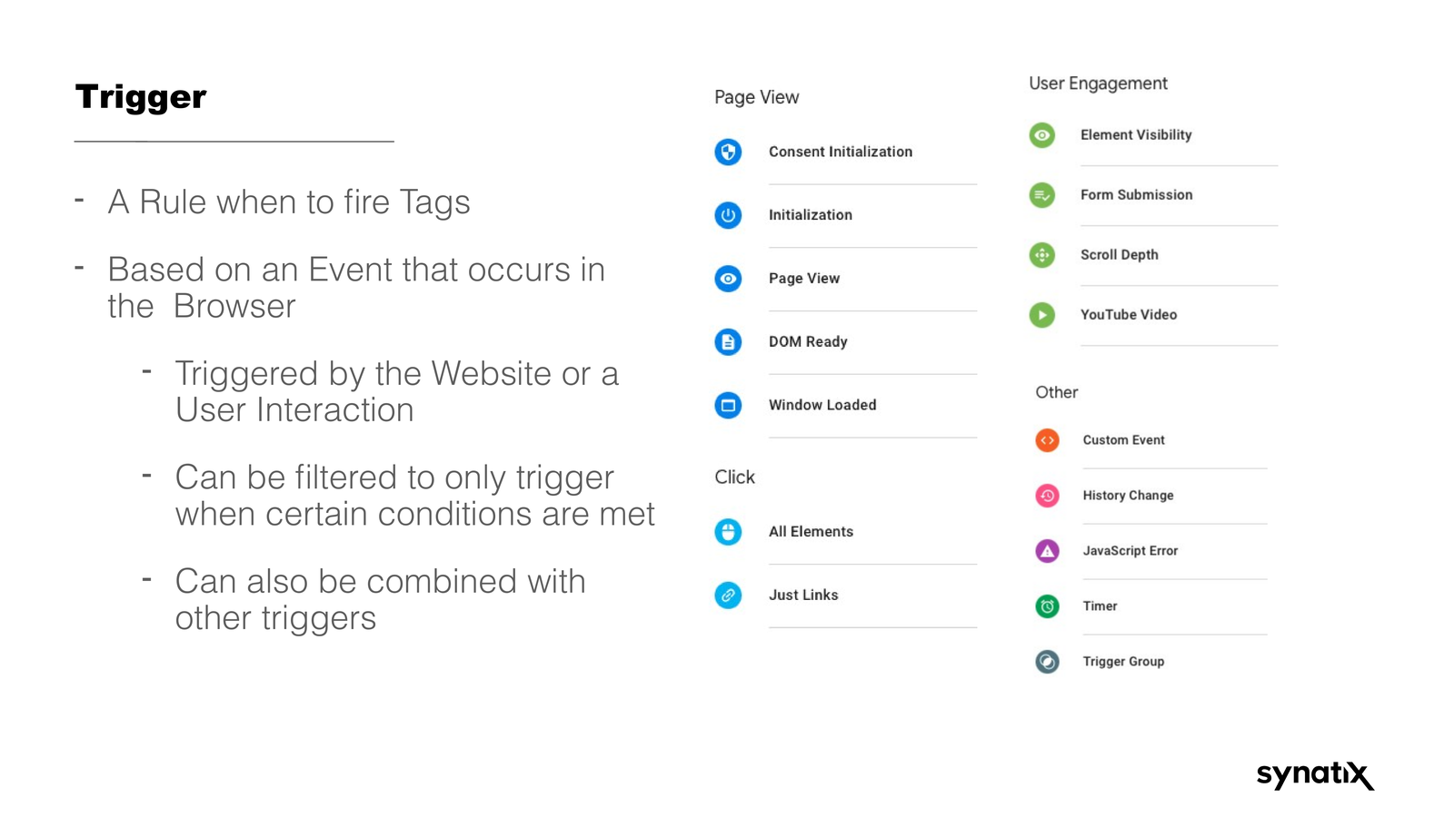This screenshot has height=817, width=1454.
Task: Click the Consent Initialization shield icon
Action: pos(728,152)
